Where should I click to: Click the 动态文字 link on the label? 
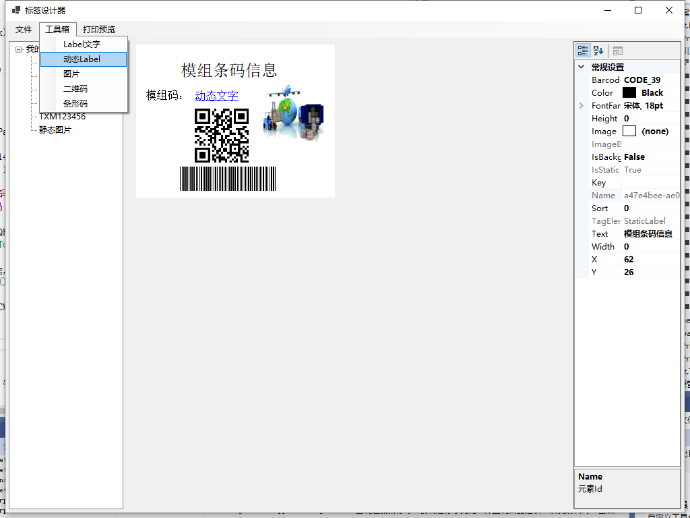click(217, 96)
